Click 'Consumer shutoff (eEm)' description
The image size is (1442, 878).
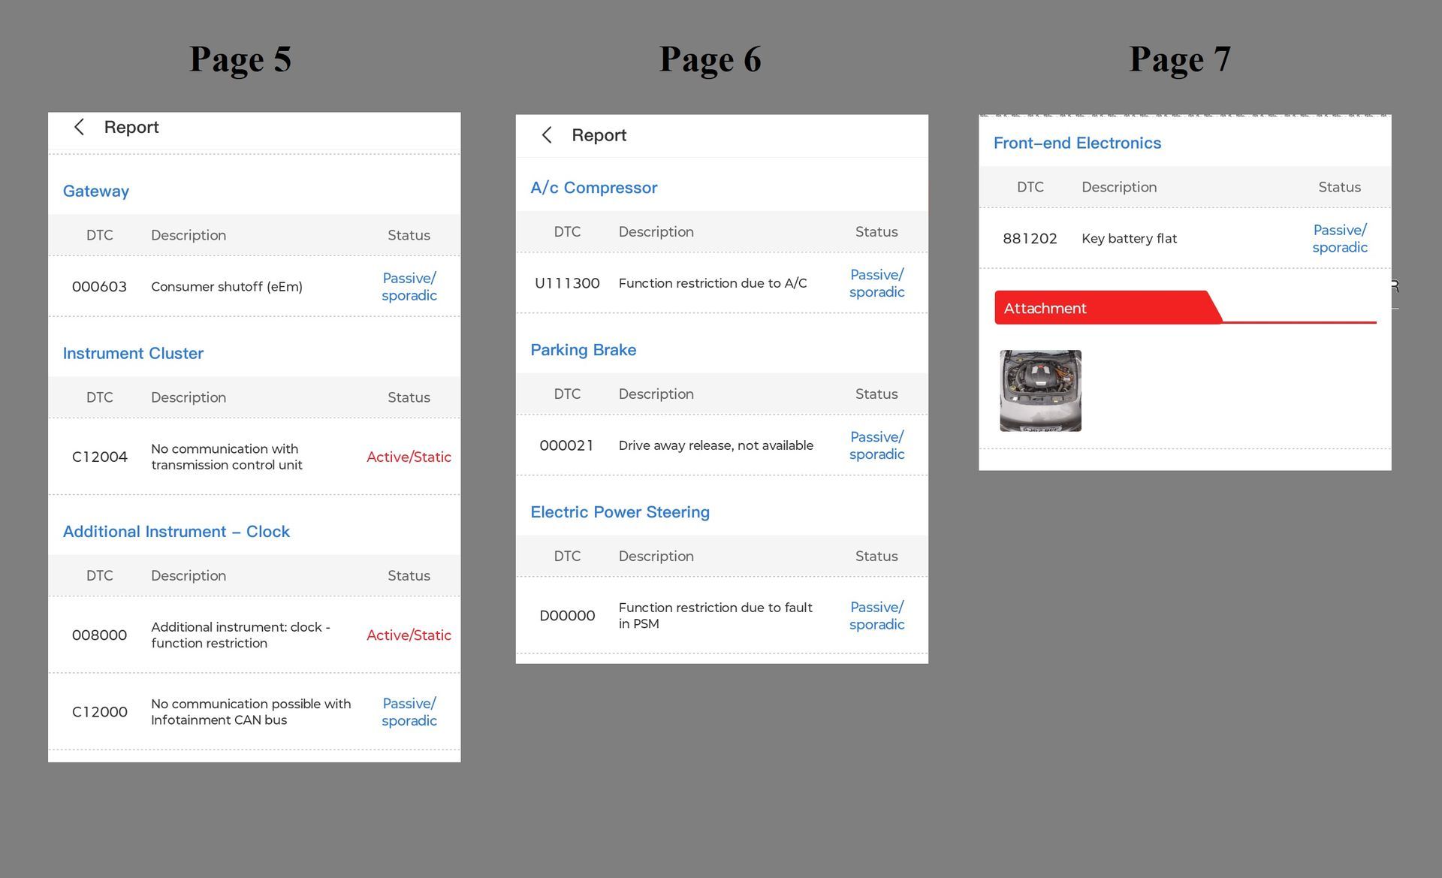click(x=227, y=286)
